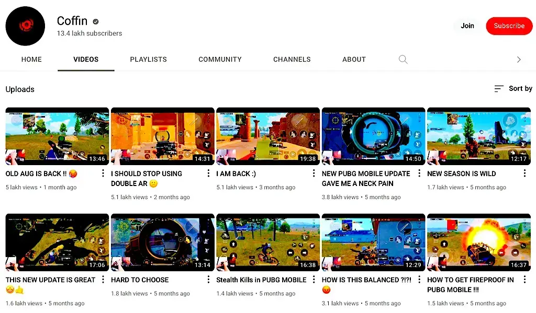Screen dimensions: 536x313
Task: Open options menu for OLD AUG IS BACK
Action: point(103,173)
